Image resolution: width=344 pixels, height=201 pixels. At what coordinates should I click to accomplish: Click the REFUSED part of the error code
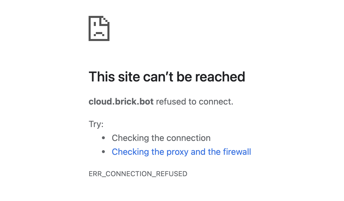click(x=171, y=174)
